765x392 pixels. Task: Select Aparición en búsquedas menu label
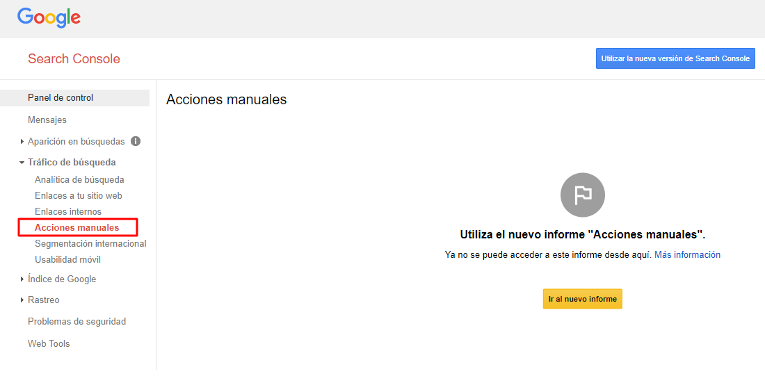(x=76, y=141)
